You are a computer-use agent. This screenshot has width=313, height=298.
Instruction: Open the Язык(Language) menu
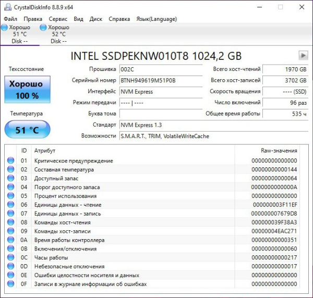click(156, 19)
